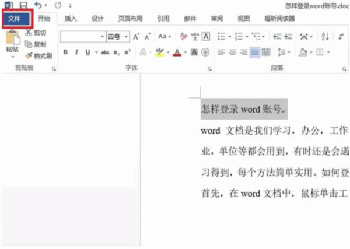
Task: Click the grow font size icon
Action: click(x=136, y=37)
